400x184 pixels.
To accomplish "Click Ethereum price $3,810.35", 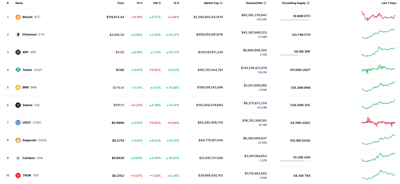I will click(117, 34).
